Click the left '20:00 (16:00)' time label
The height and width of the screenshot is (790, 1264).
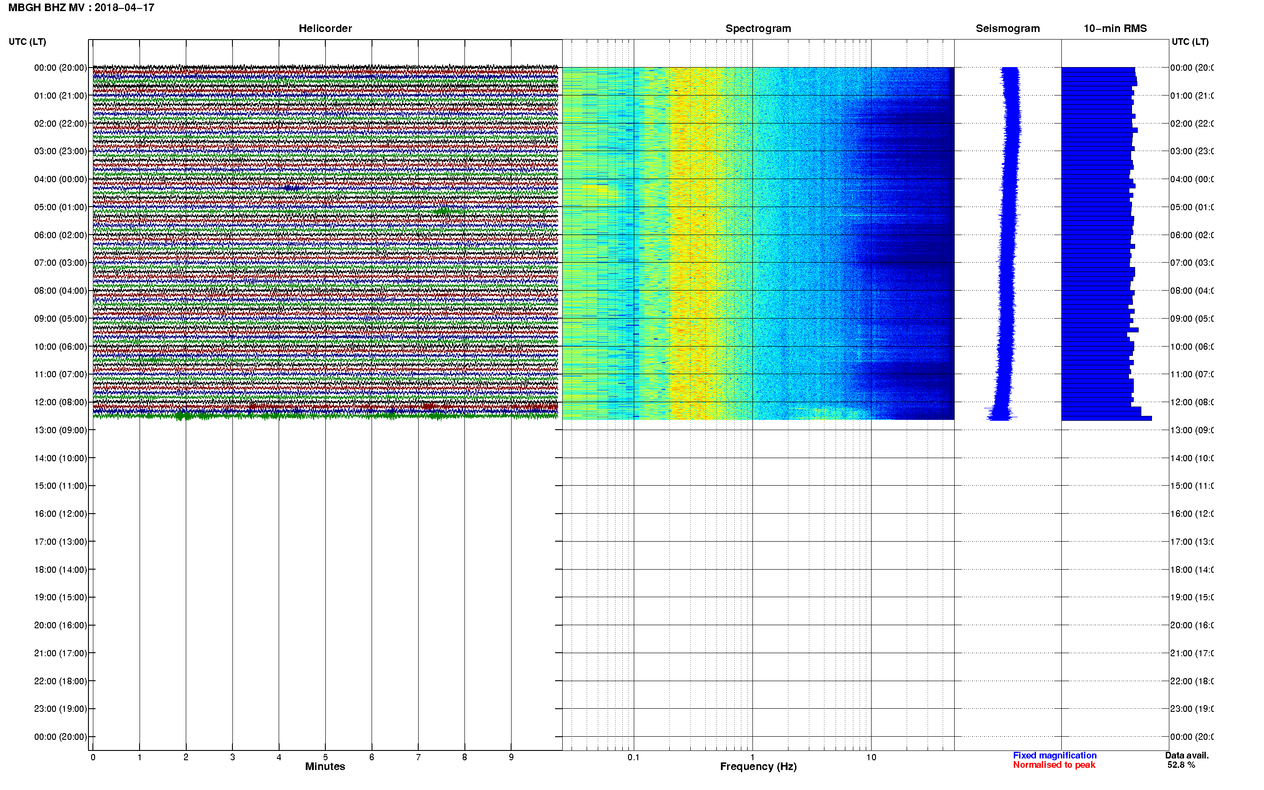pyautogui.click(x=60, y=625)
